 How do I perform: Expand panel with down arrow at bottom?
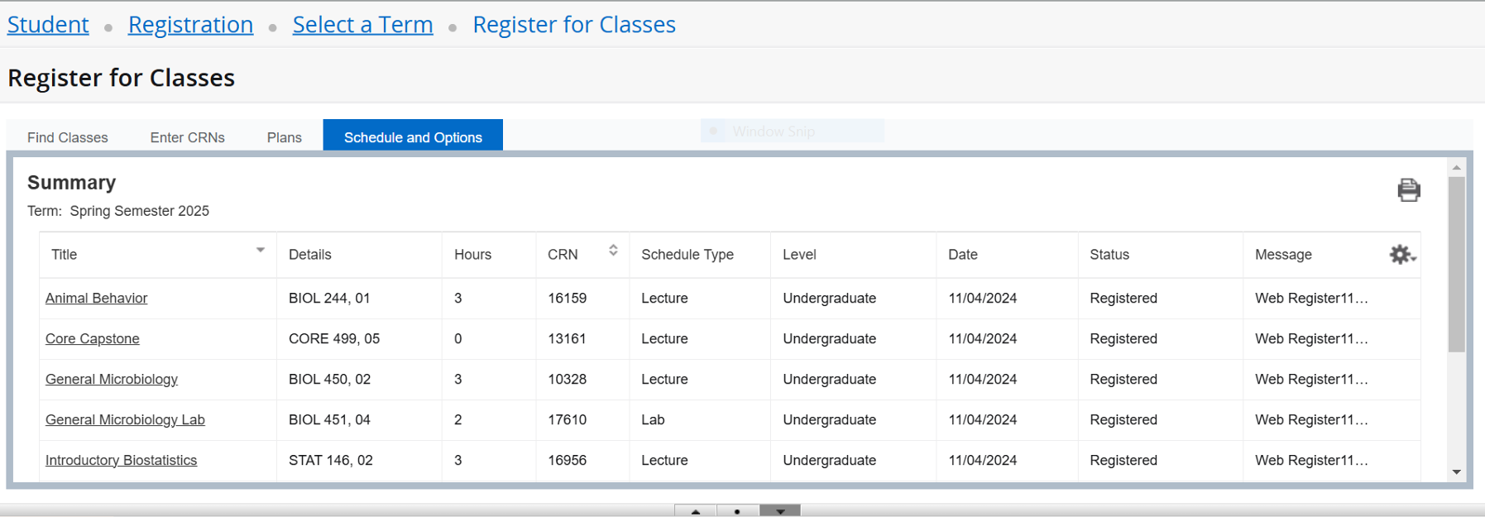tap(779, 511)
